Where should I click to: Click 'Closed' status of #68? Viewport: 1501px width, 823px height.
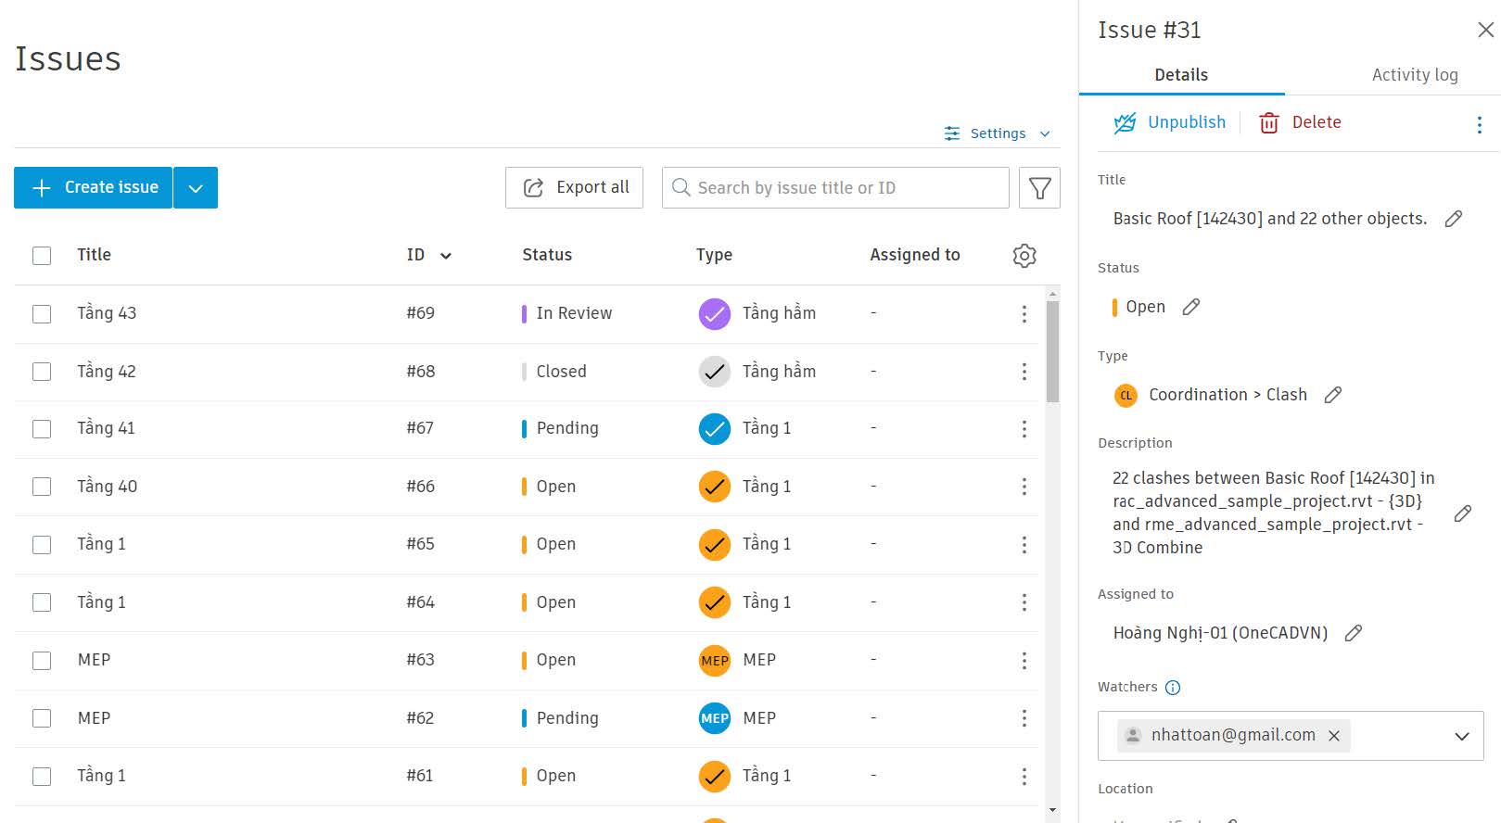coord(561,372)
